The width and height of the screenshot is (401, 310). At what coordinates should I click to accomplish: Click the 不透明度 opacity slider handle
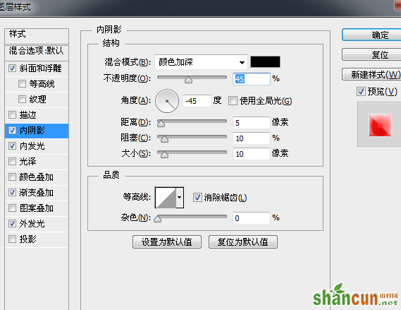click(x=188, y=80)
